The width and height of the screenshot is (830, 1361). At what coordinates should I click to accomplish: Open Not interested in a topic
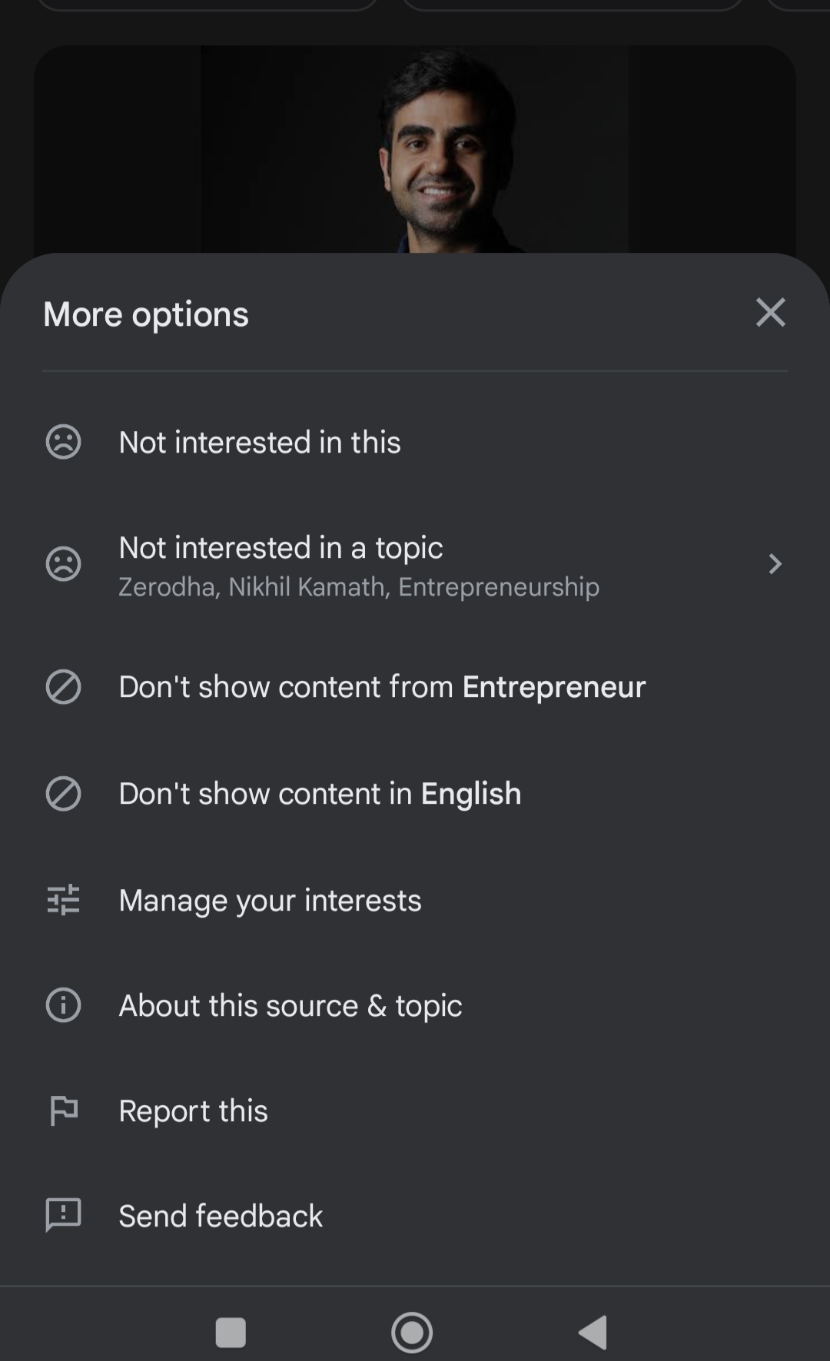(281, 549)
